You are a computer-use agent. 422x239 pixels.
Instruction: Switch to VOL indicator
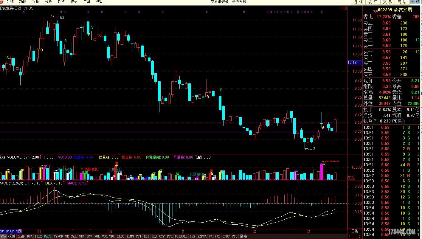click(97, 236)
